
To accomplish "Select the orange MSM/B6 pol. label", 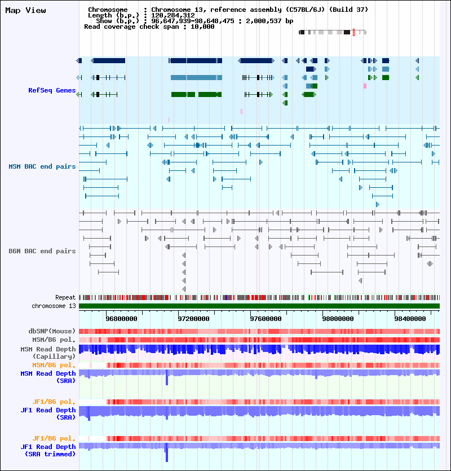I will [x=54, y=365].
